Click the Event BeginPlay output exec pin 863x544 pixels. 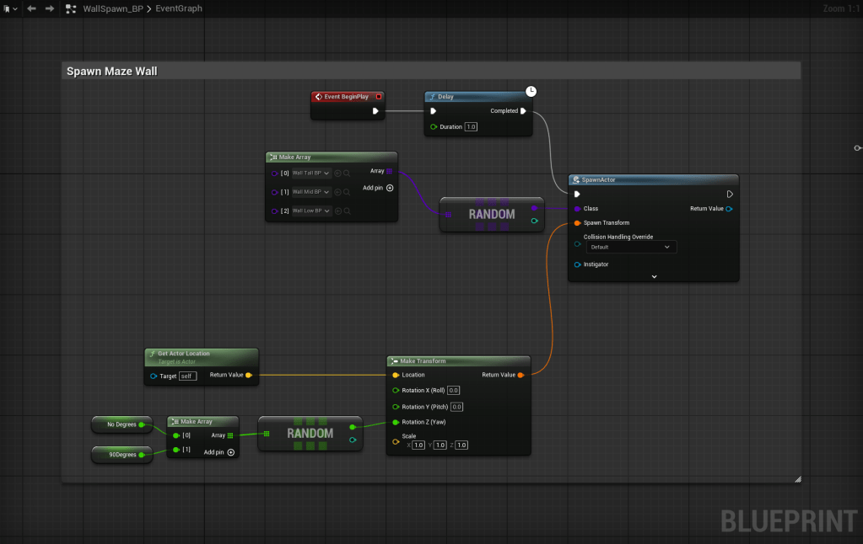[x=375, y=110]
